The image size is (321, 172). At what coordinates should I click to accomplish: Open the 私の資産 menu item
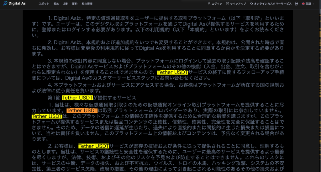pyautogui.click(x=87, y=4)
